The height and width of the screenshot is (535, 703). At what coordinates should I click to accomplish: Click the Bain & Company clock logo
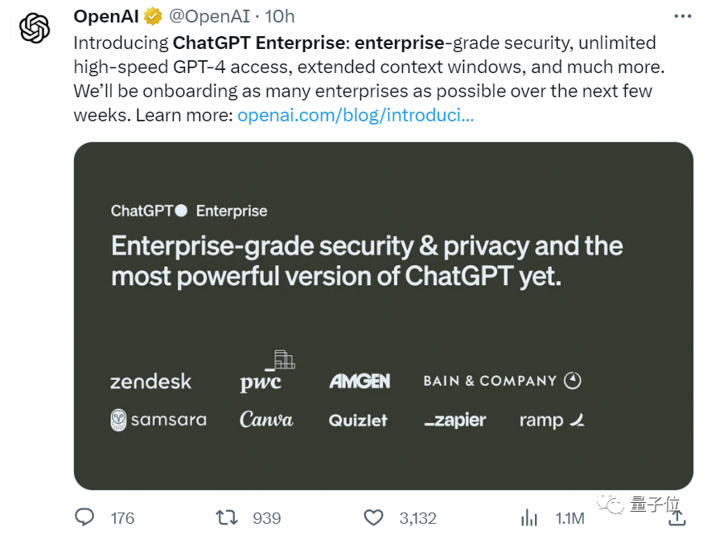tap(571, 380)
